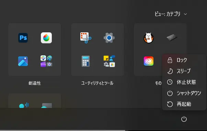Click the ユーティリティとツール category label
The image size is (207, 131).
[x=97, y=83]
